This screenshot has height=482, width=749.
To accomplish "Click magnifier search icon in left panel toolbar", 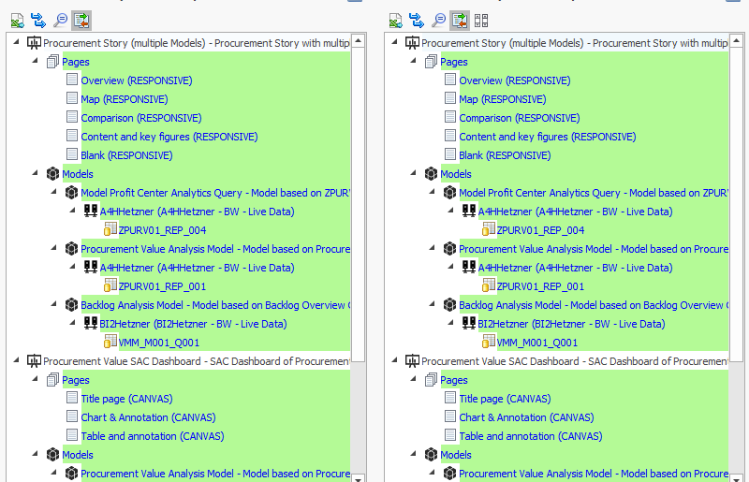I will point(60,20).
